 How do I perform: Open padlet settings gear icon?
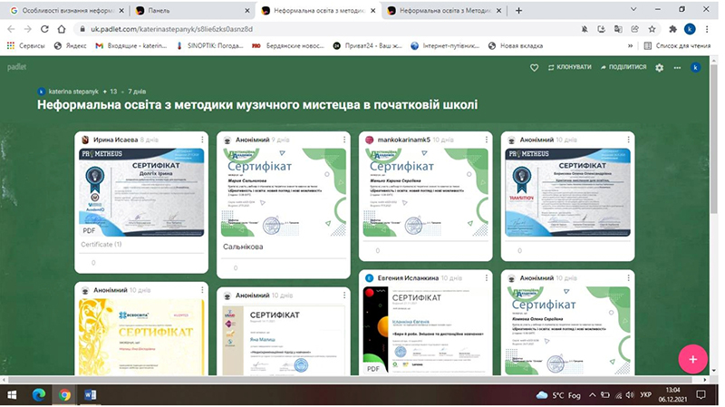click(660, 67)
